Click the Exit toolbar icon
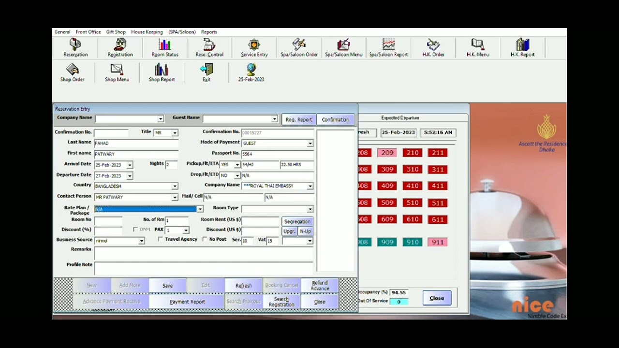The height and width of the screenshot is (348, 619). tap(206, 73)
